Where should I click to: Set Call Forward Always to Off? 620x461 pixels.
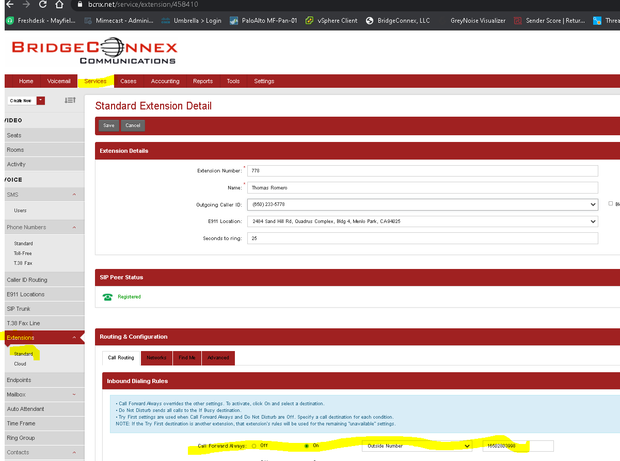click(254, 446)
